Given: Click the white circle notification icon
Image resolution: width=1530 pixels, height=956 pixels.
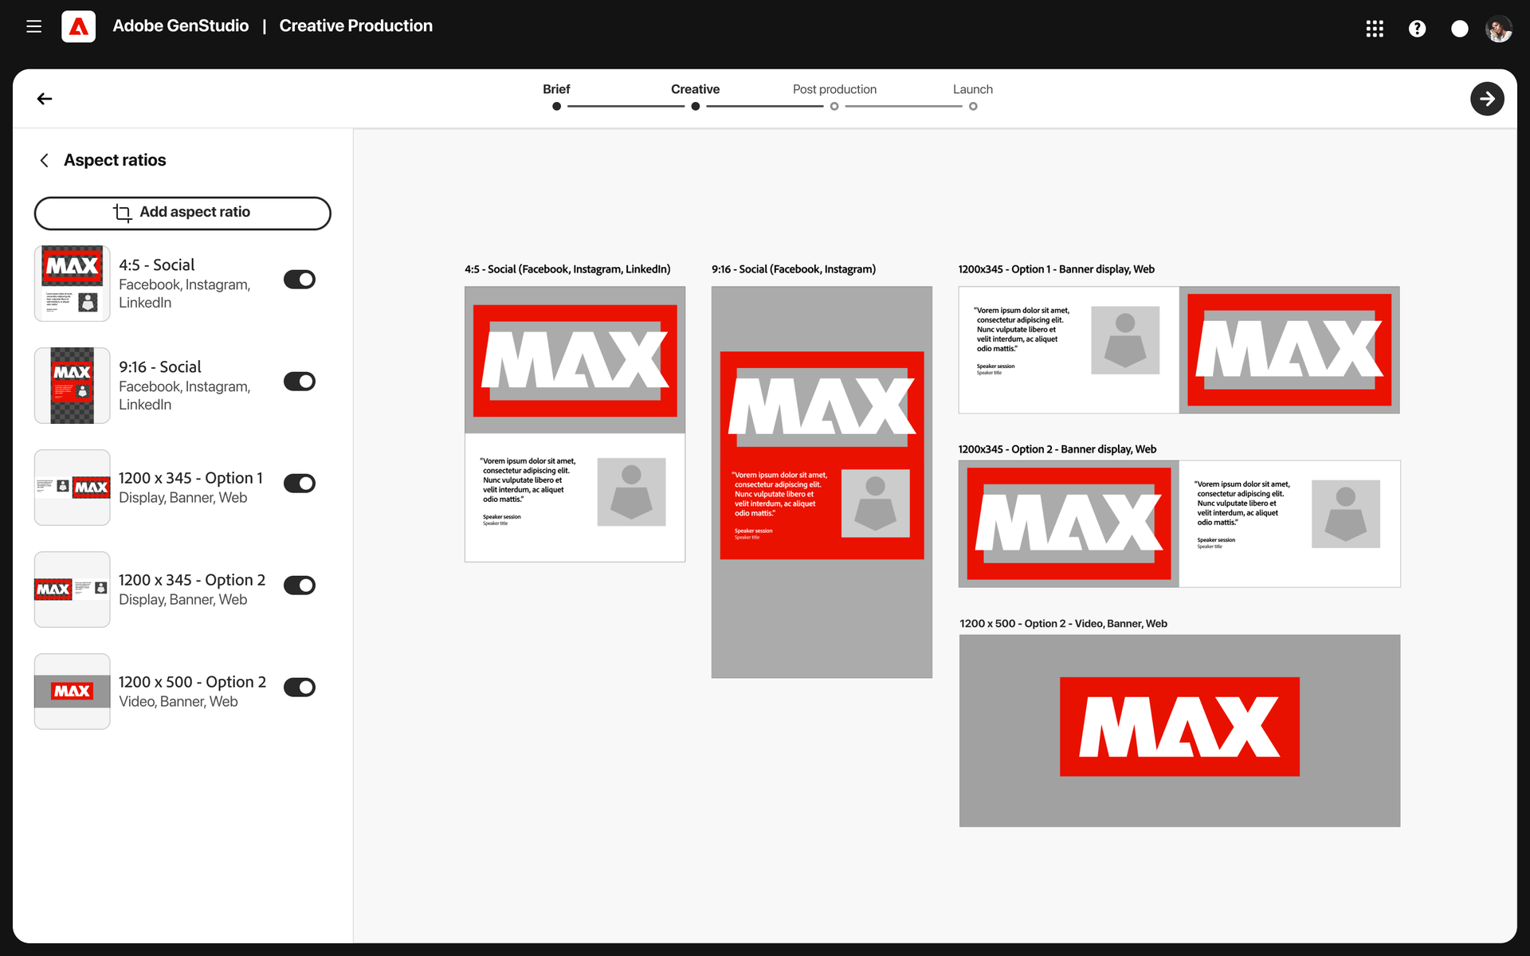Looking at the screenshot, I should click(1459, 29).
